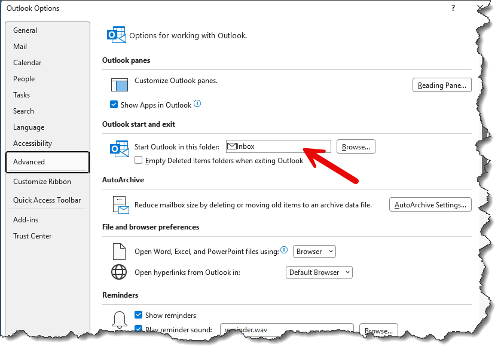Enable Empty Deleted Items folders when exiting
The image size is (504, 355).
click(x=139, y=160)
